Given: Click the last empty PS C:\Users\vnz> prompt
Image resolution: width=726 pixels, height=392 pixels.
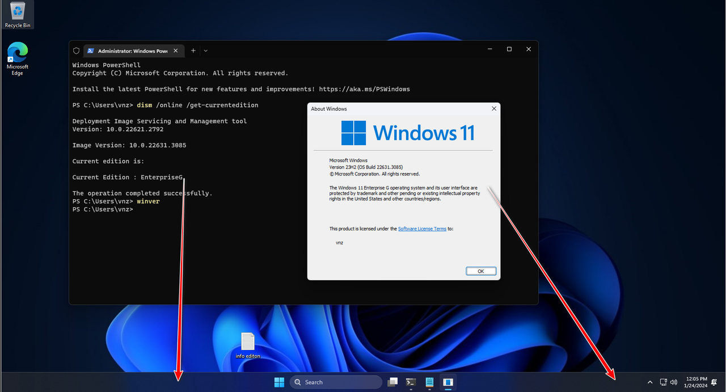Looking at the screenshot, I should [103, 209].
